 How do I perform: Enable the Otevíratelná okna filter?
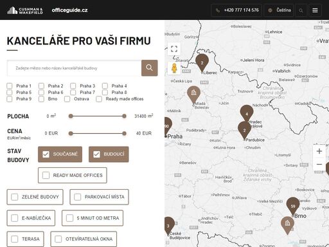point(84,239)
